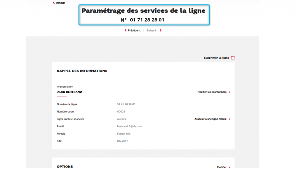Click the short number 60021
Viewport: 299px width, 174px height.
point(121,112)
